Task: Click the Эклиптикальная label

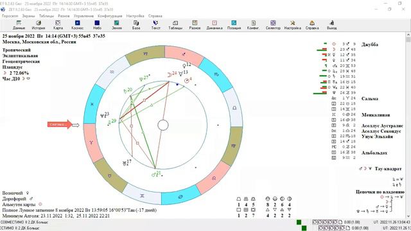Action: tap(20, 56)
